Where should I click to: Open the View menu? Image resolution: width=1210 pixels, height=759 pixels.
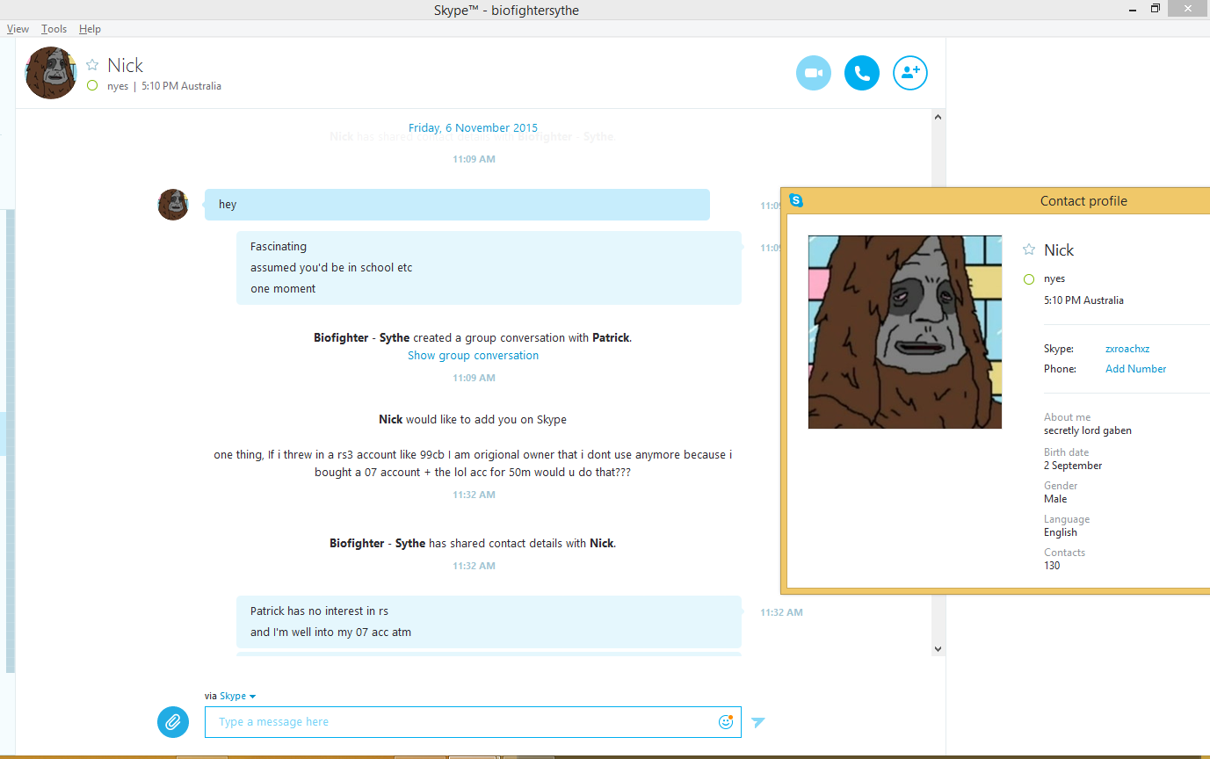coord(18,29)
